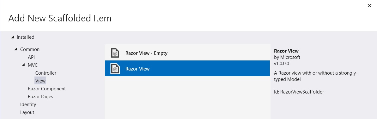
Task: Click the Razor View description title
Action: pyautogui.click(x=286, y=51)
